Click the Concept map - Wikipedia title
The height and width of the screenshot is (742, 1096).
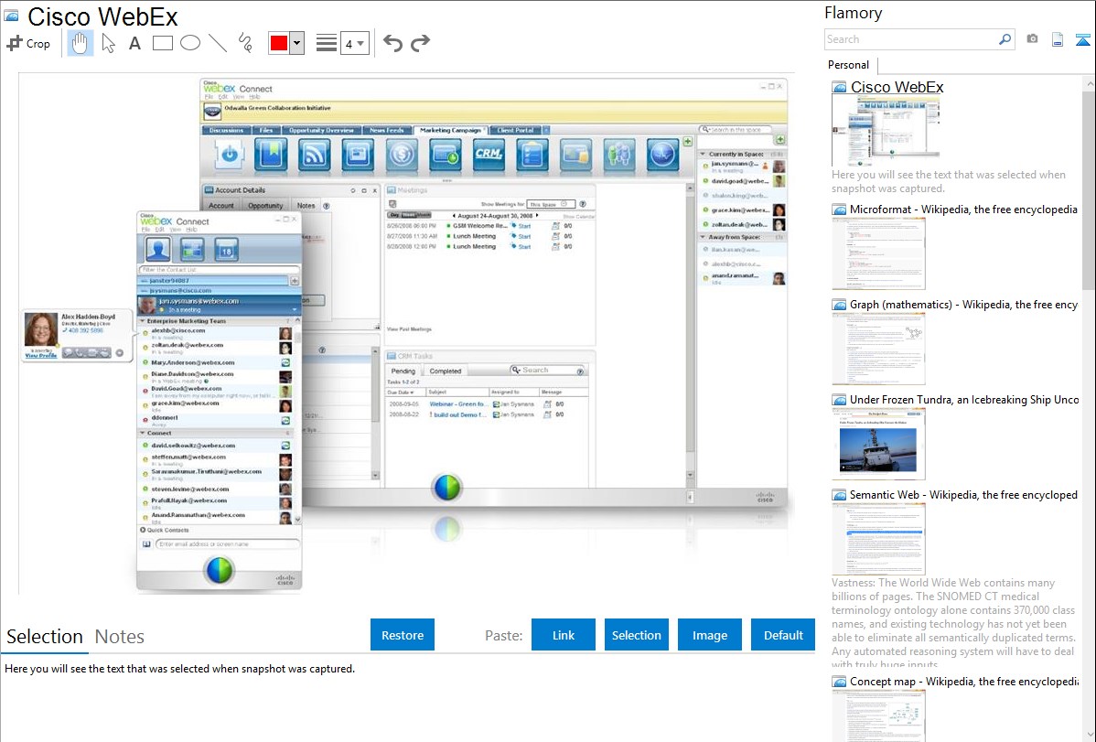[x=964, y=681]
